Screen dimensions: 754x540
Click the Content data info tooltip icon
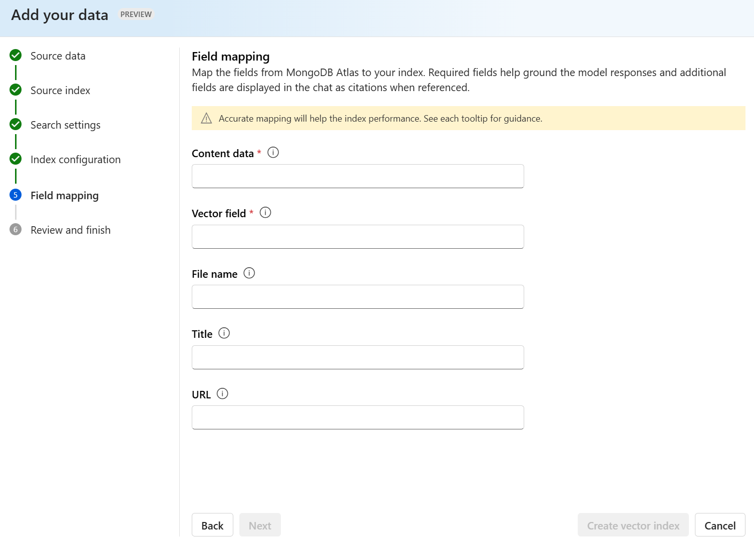point(273,153)
